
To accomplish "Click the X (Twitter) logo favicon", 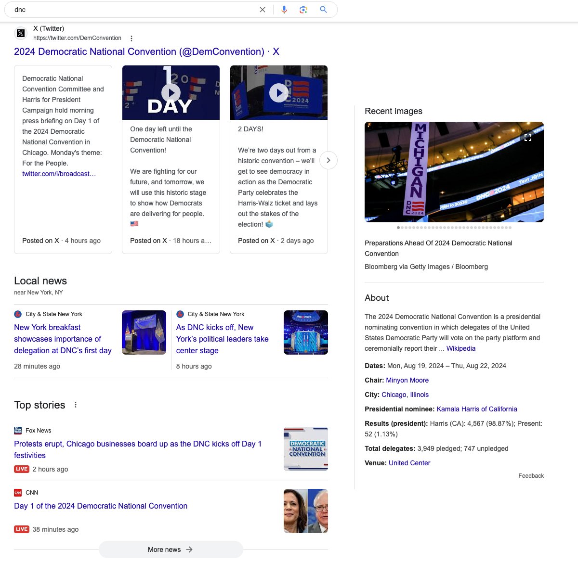I will pyautogui.click(x=21, y=33).
